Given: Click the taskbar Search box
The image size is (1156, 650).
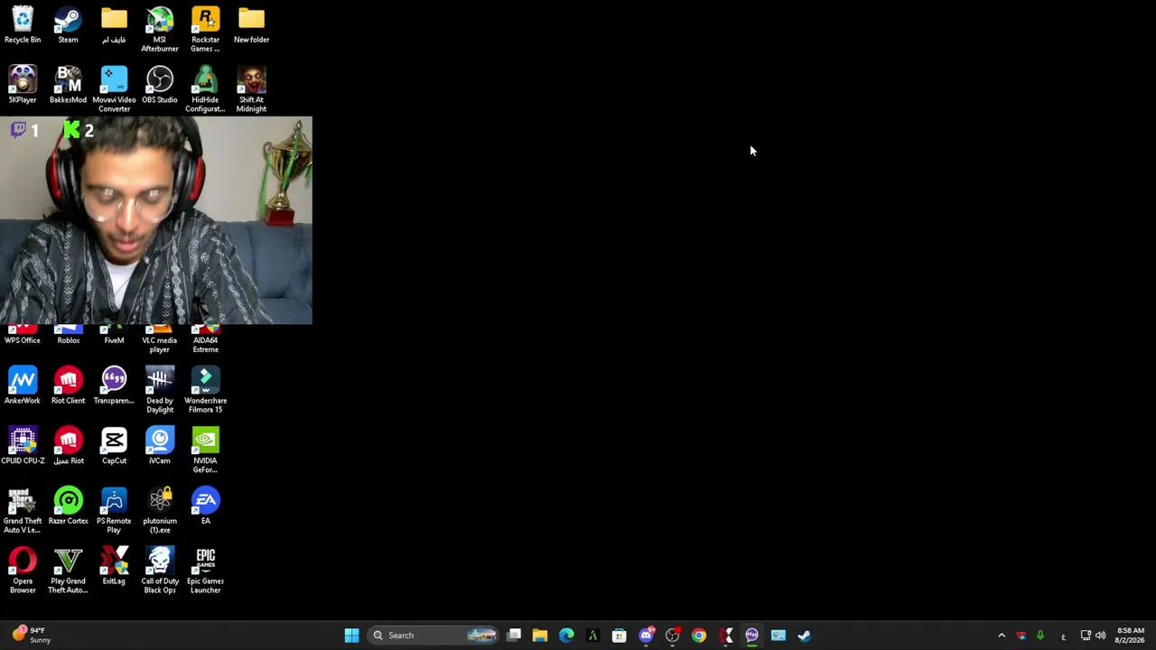Looking at the screenshot, I should [x=433, y=636].
